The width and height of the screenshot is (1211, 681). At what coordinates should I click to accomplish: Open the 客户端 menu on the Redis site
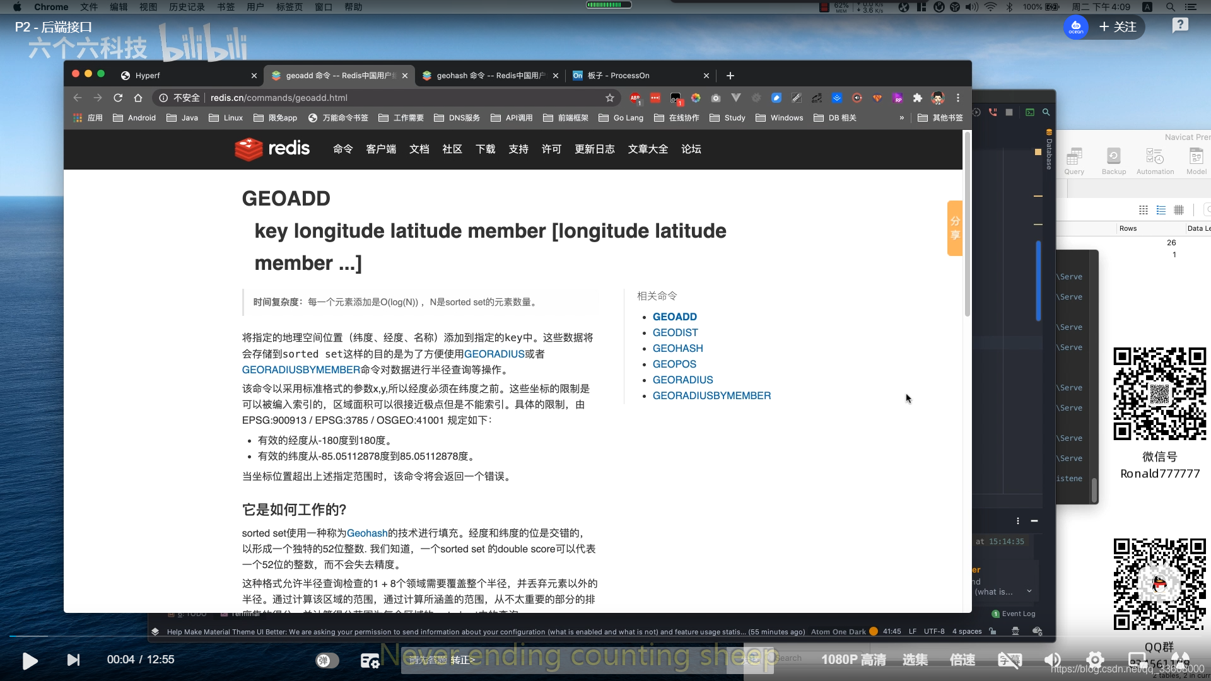tap(380, 149)
